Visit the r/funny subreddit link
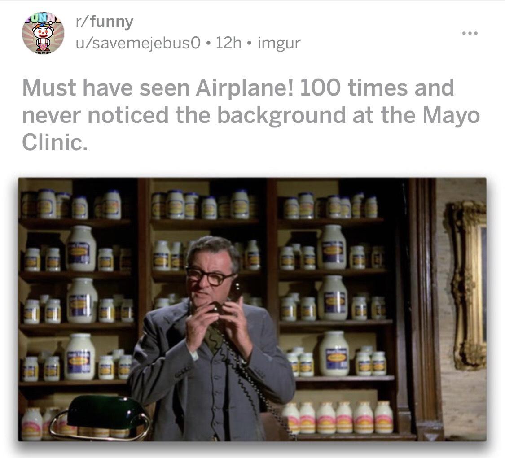Screen dimensions: 505x458 [x=104, y=22]
